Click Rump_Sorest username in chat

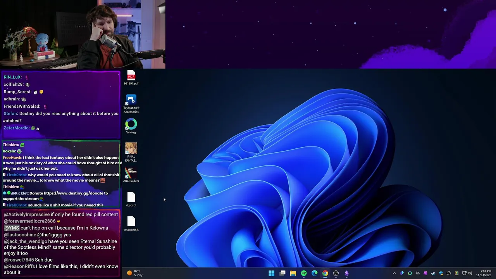pyautogui.click(x=17, y=92)
